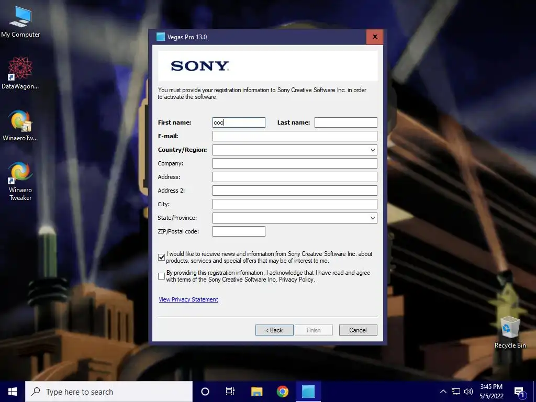
Task: Uncheck the receive news and information checkbox
Action: pos(162,258)
